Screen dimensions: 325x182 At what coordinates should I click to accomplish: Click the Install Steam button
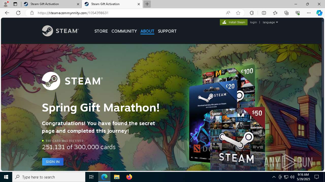234,22
